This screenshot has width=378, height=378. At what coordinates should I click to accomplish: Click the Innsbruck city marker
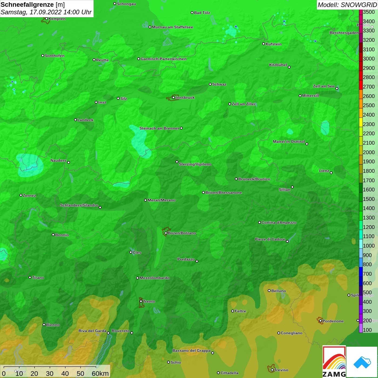click(x=173, y=97)
